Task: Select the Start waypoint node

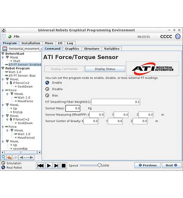Action: (x=16, y=61)
